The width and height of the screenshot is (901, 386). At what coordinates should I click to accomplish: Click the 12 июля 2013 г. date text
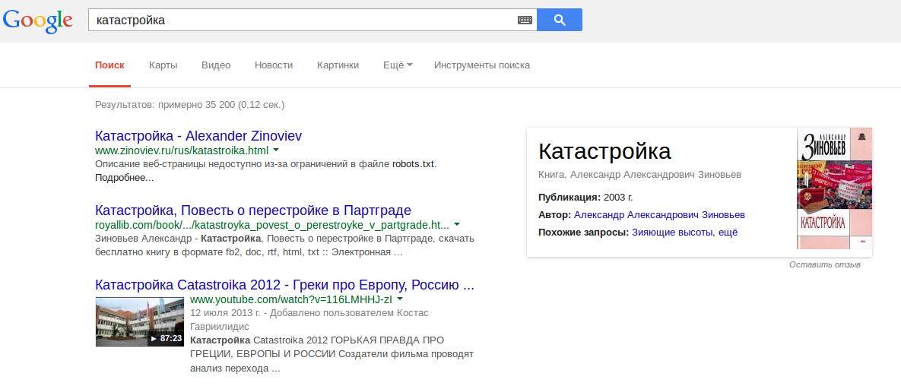(x=227, y=313)
